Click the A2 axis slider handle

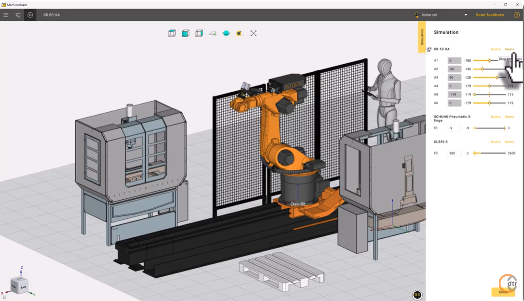click(483, 69)
